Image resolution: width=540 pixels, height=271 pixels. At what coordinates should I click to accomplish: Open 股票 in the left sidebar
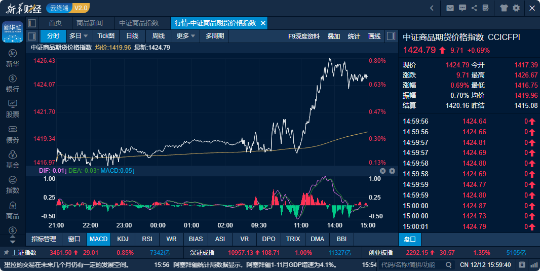[x=13, y=108]
